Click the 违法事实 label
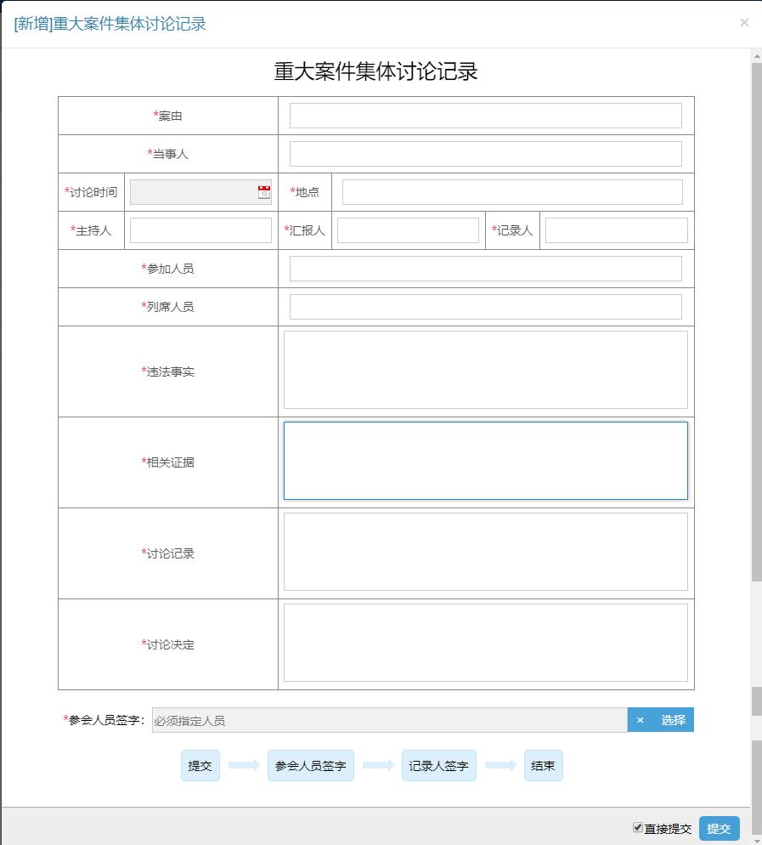Screen dimensions: 762x845 click(x=168, y=371)
